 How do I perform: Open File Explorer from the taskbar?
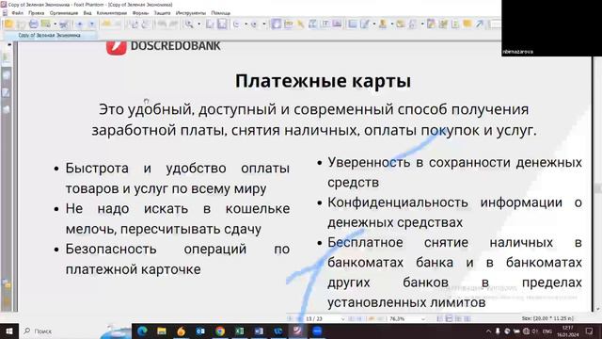tap(162, 331)
